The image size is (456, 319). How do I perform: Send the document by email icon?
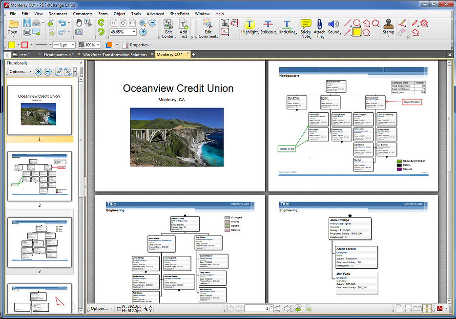(x=37, y=32)
